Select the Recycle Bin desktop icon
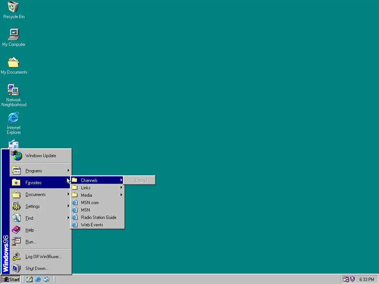The width and height of the screenshot is (379, 284). [14, 10]
